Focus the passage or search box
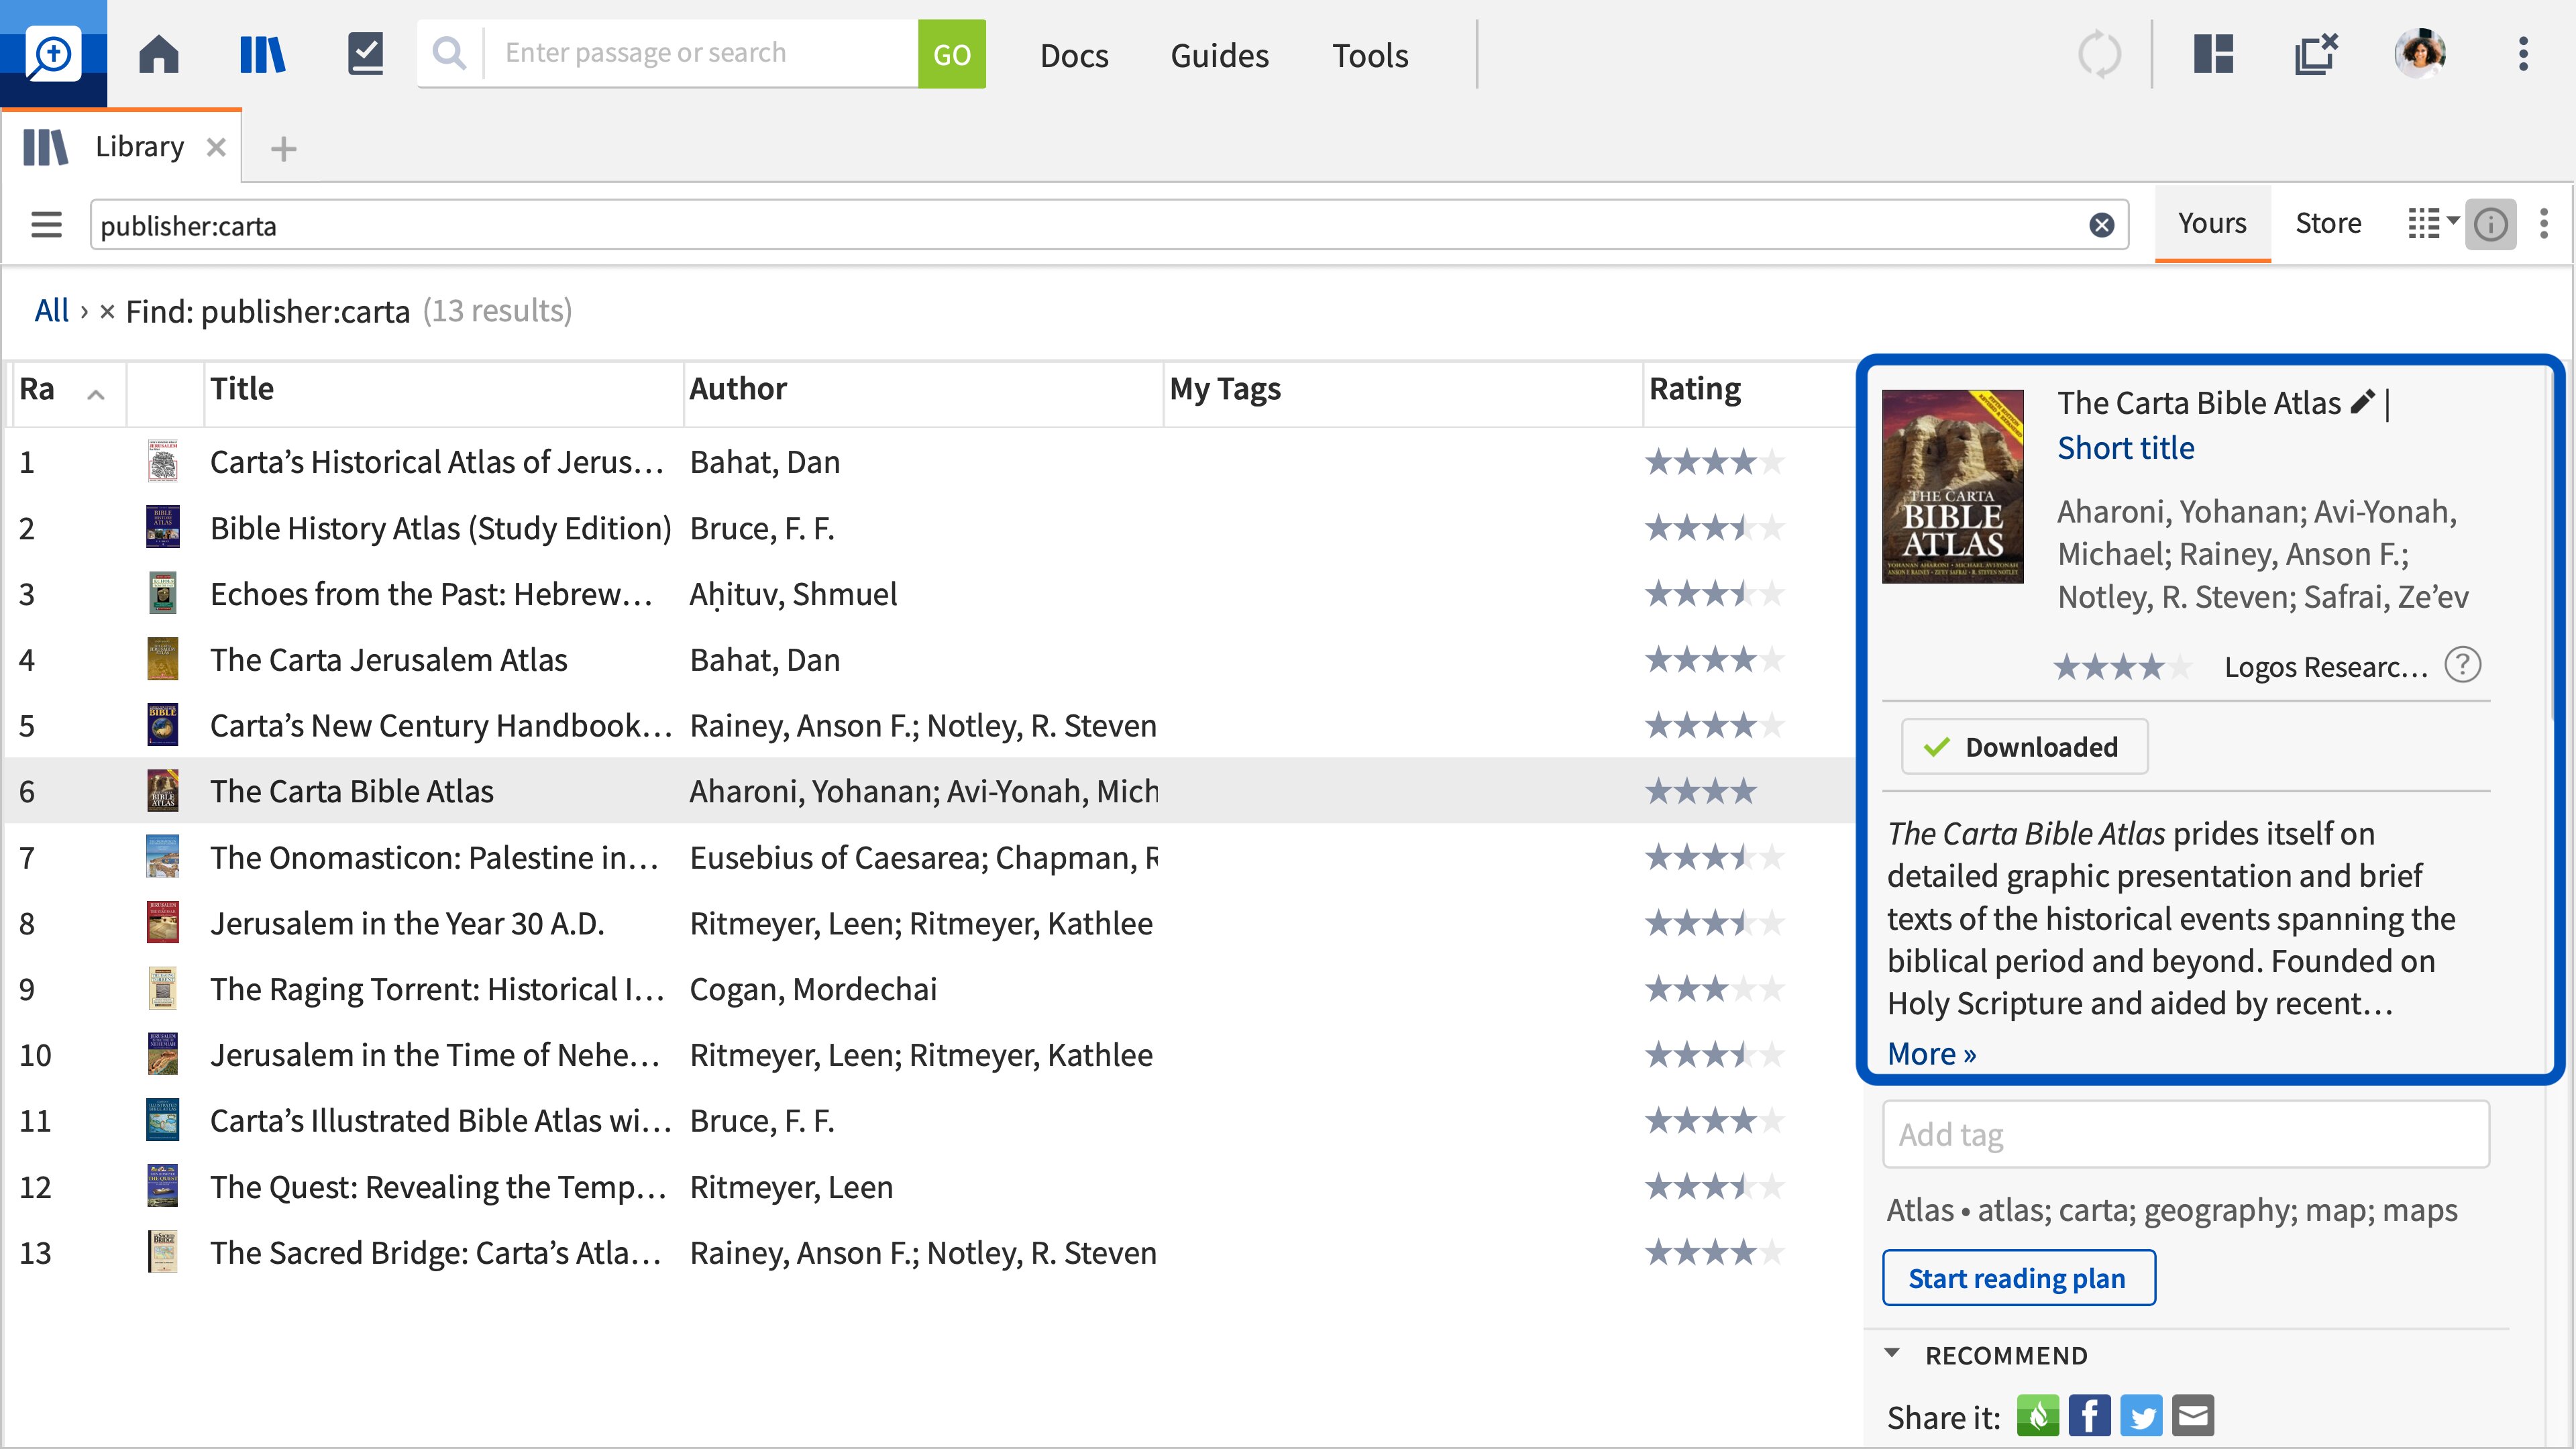The image size is (2576, 1449). point(700,53)
